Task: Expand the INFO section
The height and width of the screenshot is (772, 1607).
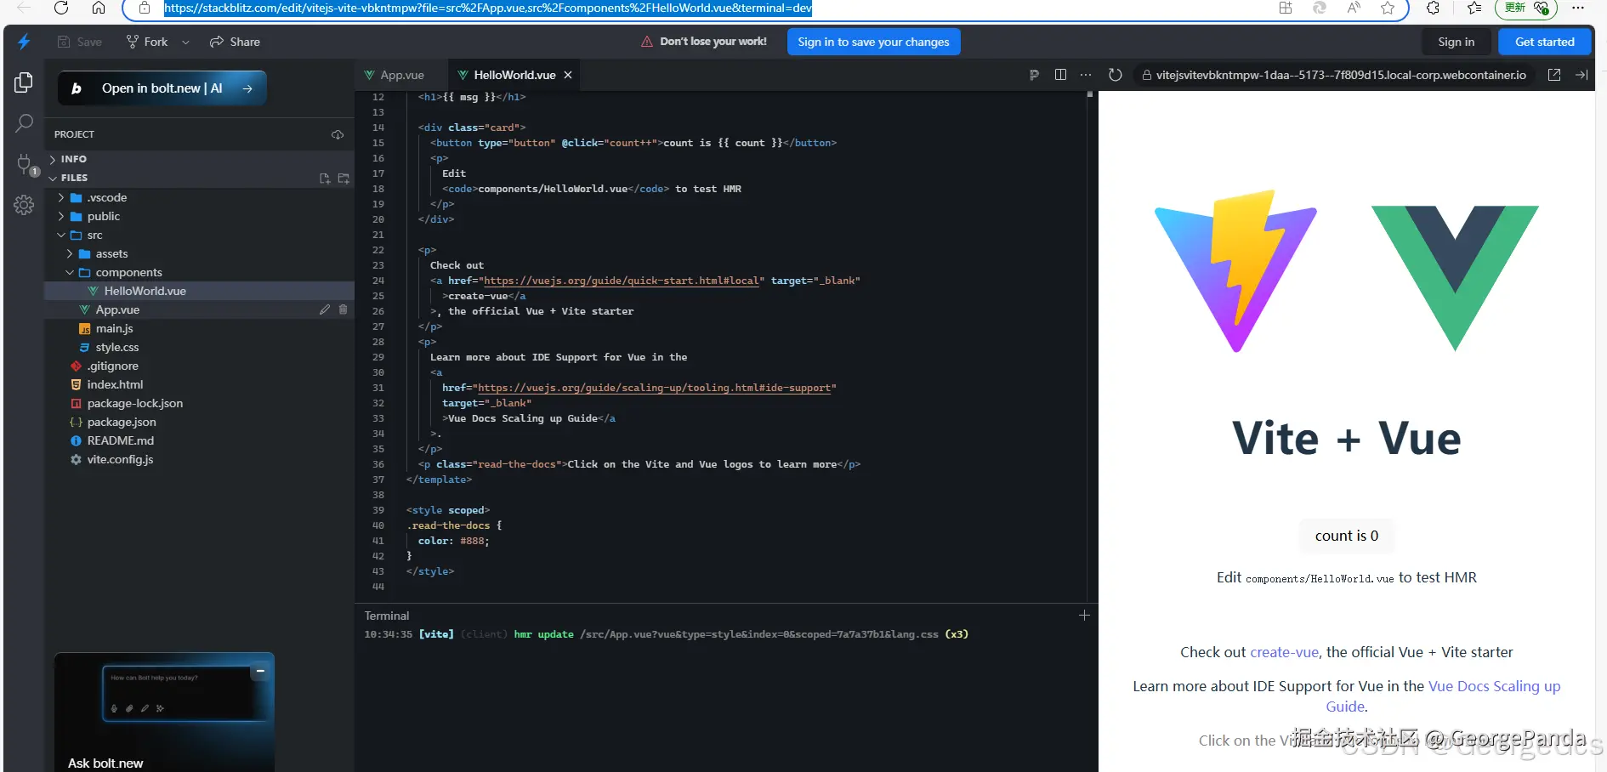Action: coord(53,159)
